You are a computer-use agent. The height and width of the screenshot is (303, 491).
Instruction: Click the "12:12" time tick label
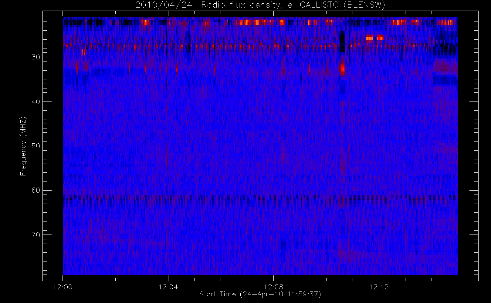[x=379, y=287]
